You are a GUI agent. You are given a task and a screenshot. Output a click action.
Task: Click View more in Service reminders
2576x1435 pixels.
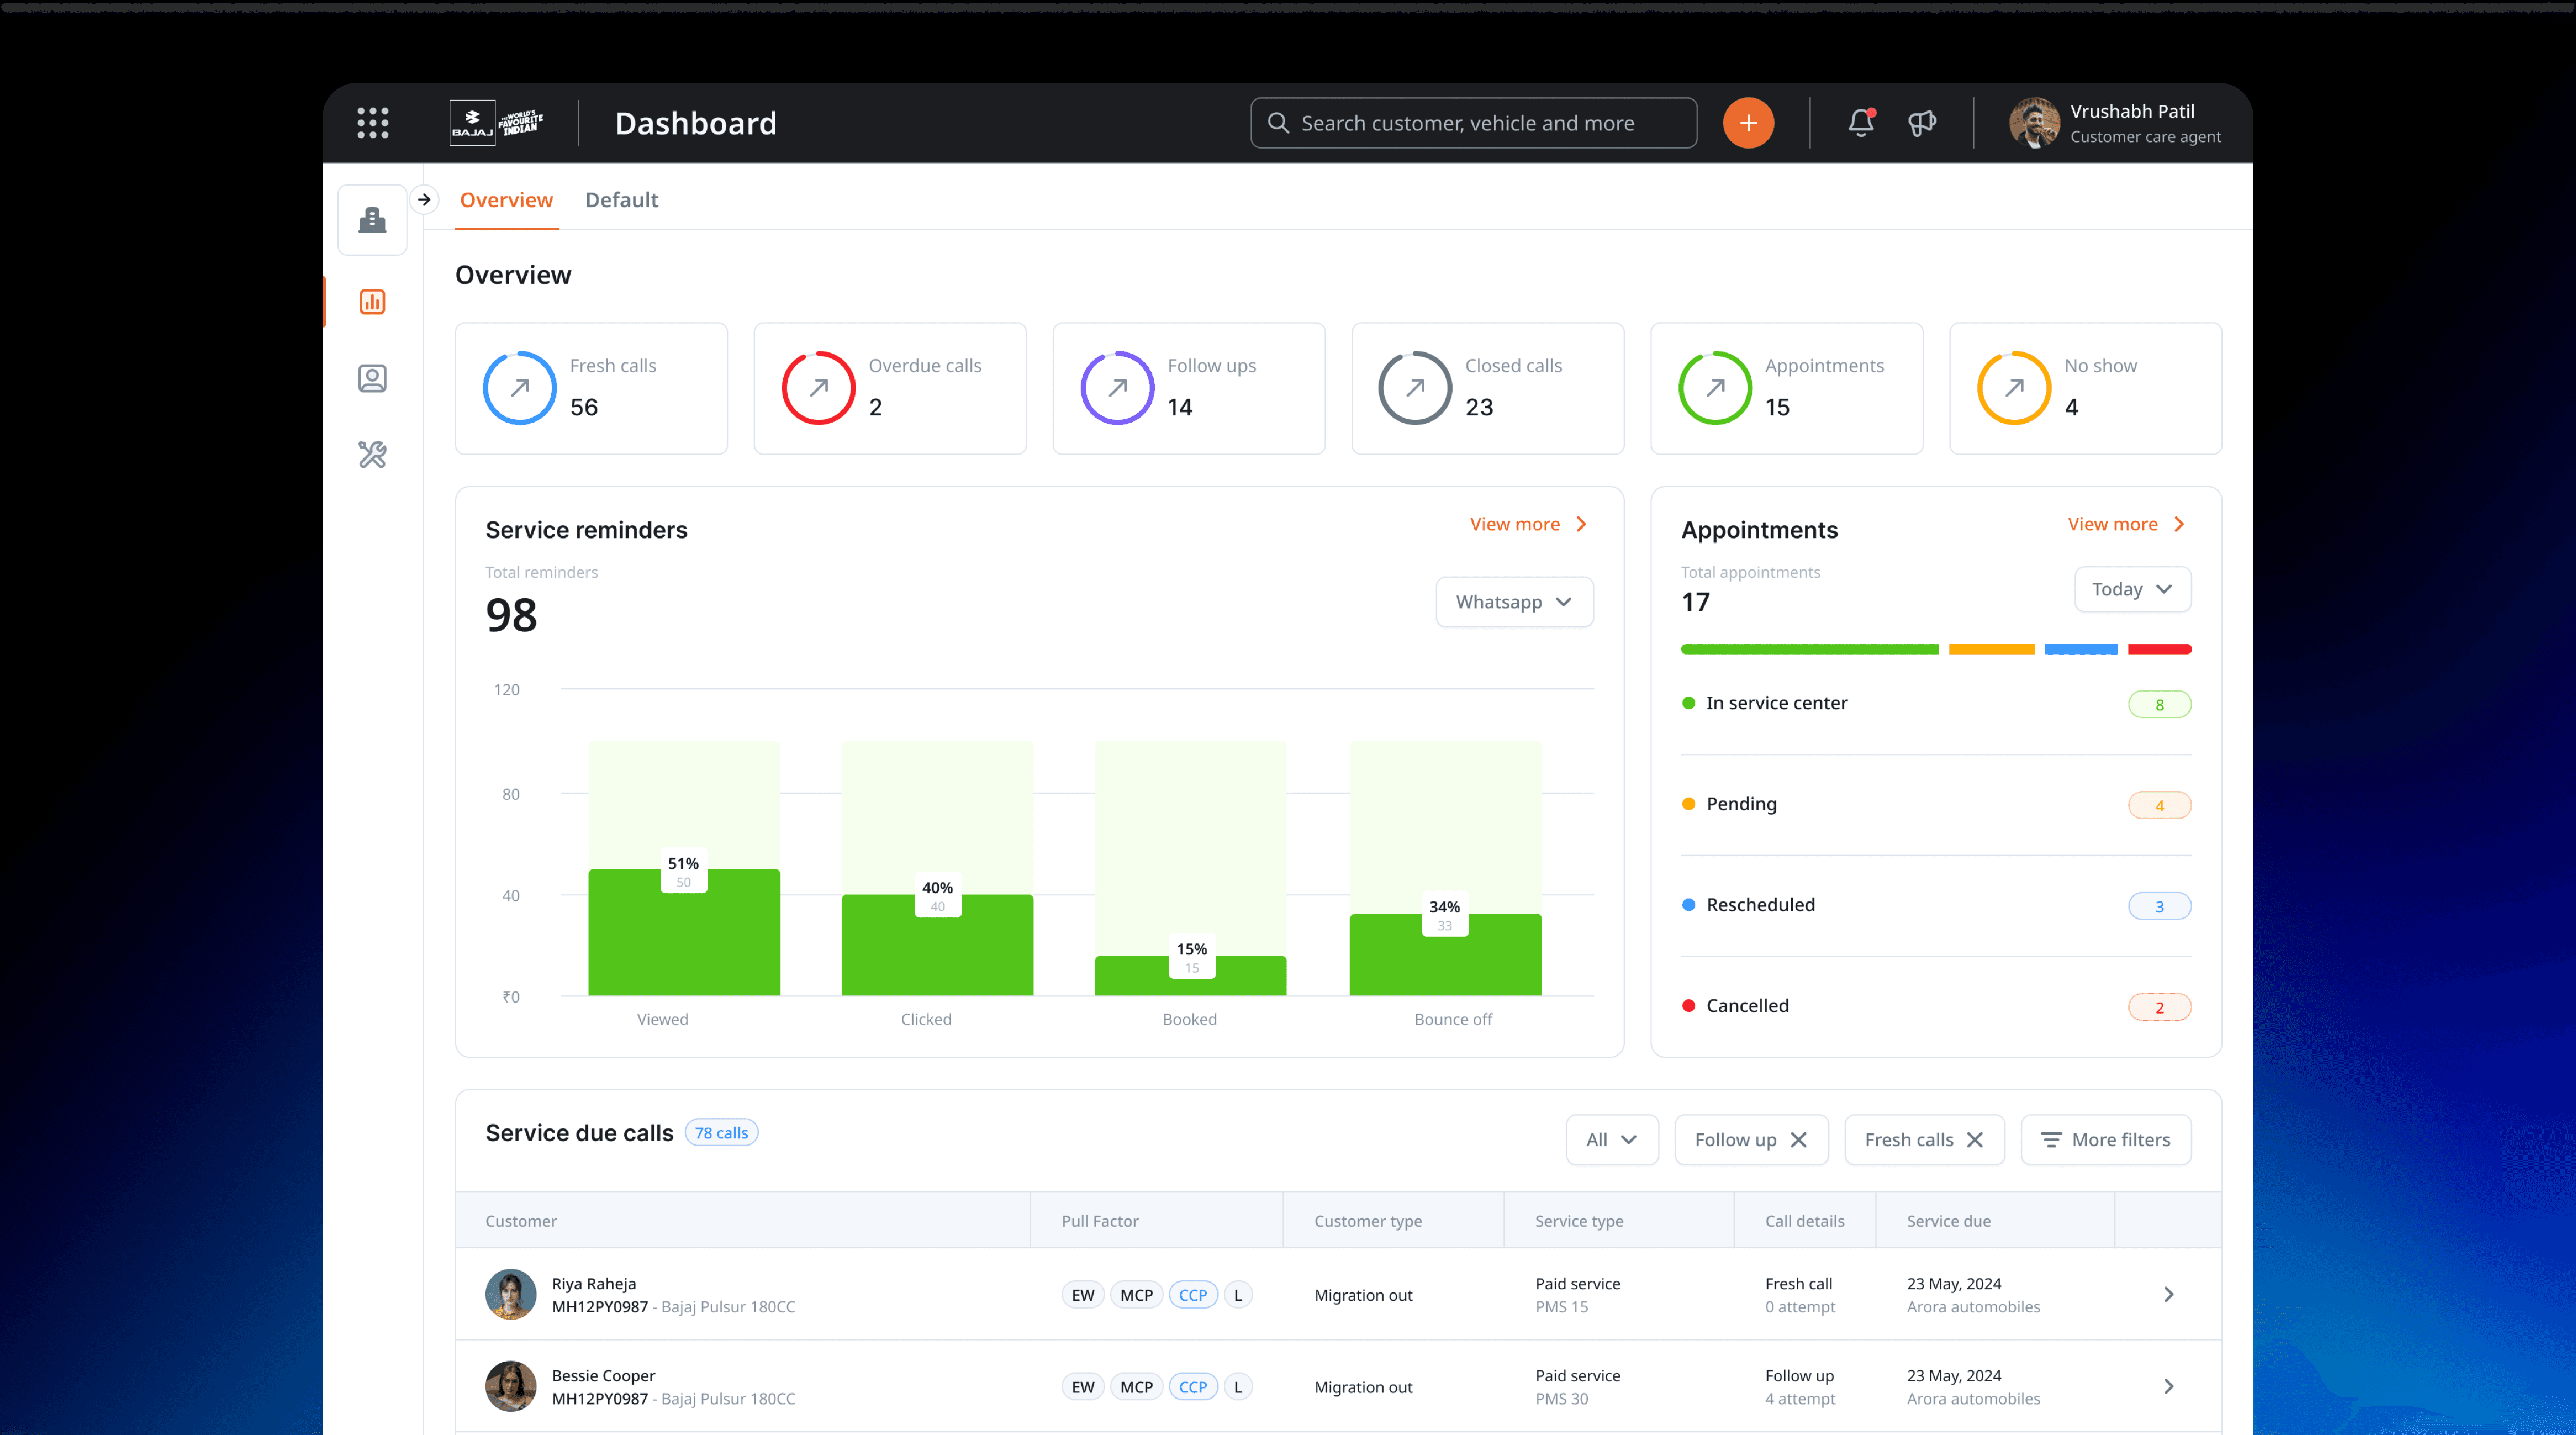1527,524
